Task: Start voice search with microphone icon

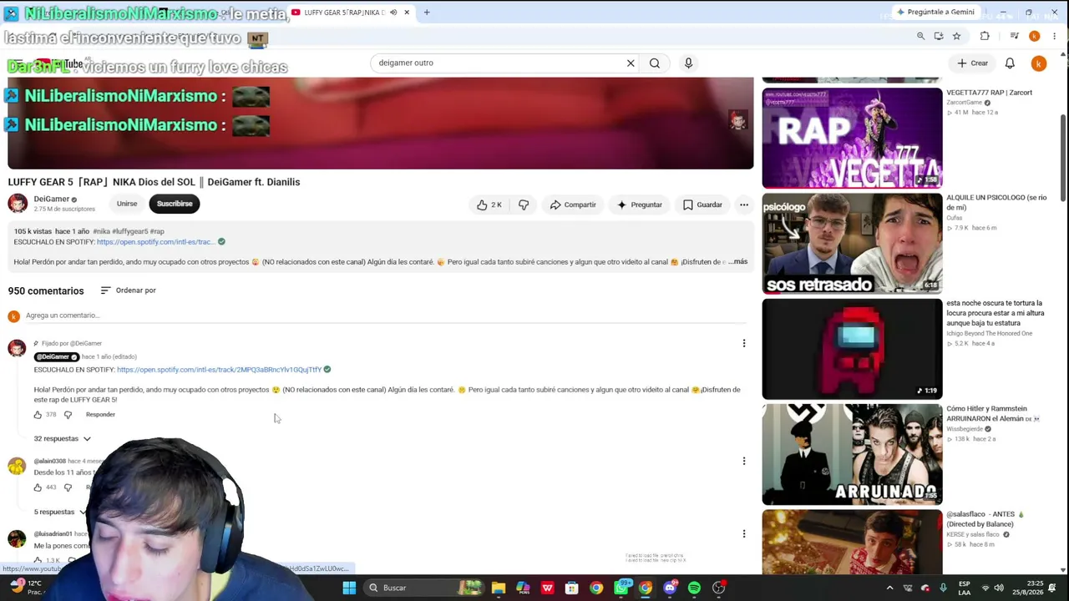Action: (688, 63)
